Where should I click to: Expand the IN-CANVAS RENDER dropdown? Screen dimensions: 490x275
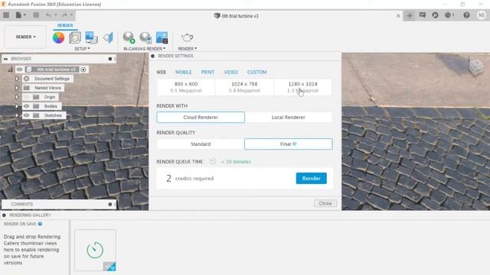tap(145, 49)
